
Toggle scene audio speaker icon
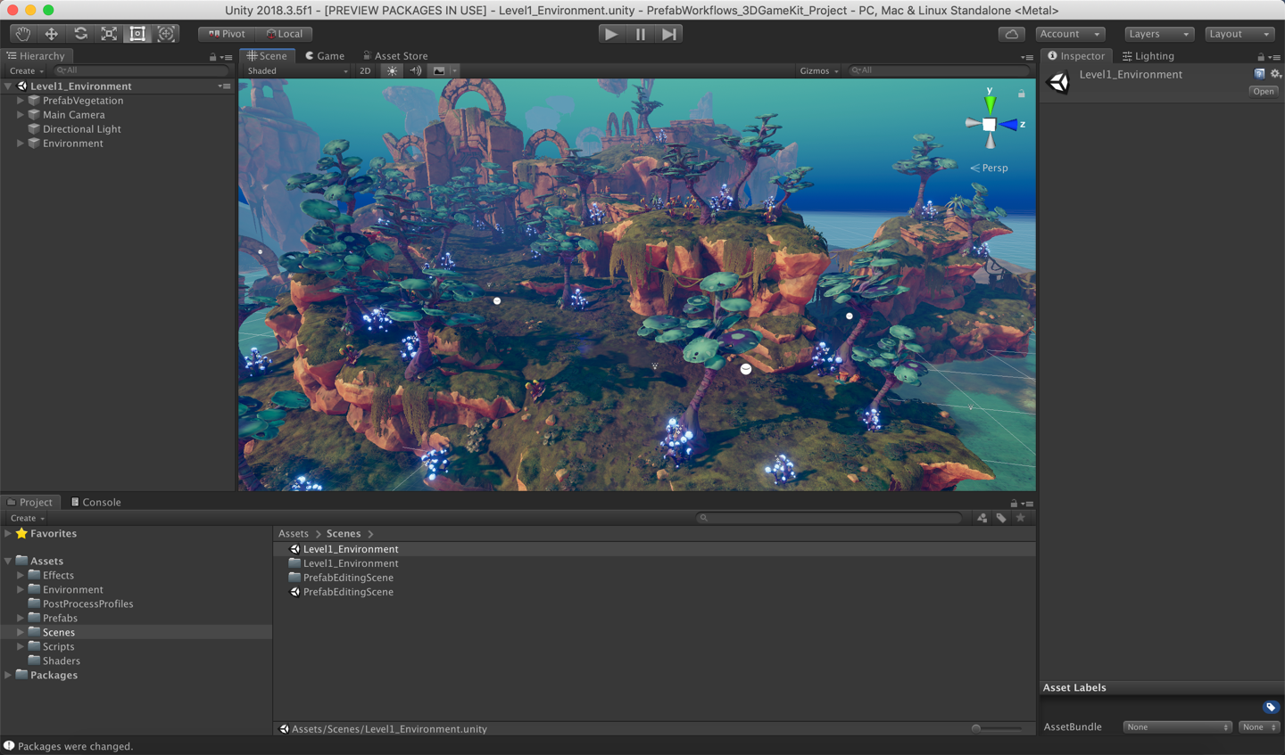point(415,70)
